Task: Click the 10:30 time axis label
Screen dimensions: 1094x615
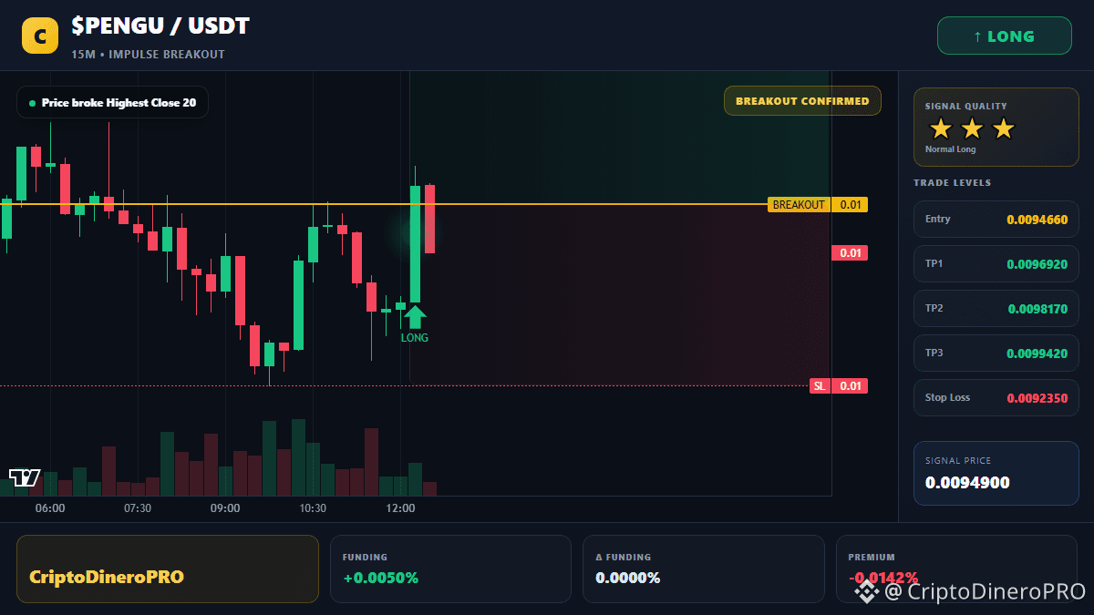Action: click(313, 508)
